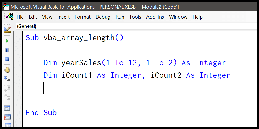
Task: Pause execution with the Break icon
Action: (x=7, y=50)
